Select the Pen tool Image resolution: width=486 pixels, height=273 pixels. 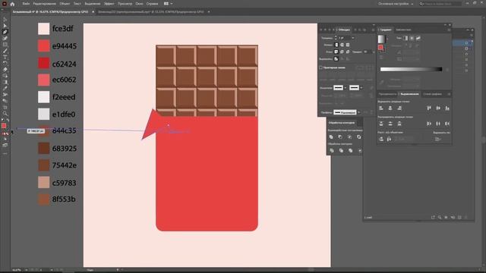pyautogui.click(x=5, y=32)
